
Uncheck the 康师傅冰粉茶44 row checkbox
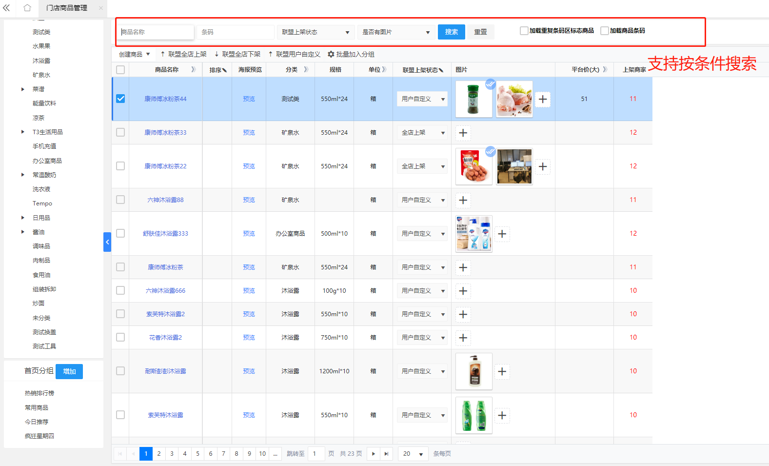(120, 99)
